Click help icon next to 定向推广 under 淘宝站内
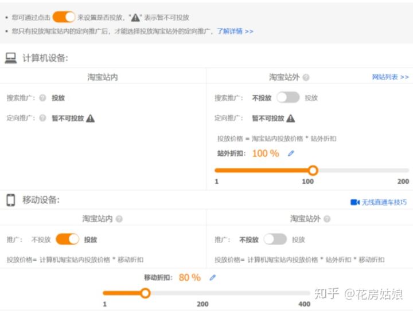Screen dimensions: 413x311 [x=42, y=118]
